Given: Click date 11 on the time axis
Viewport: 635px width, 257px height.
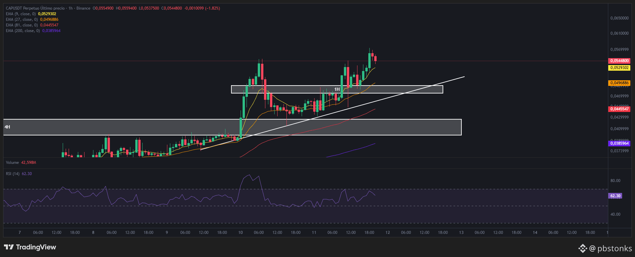Looking at the screenshot, I should pos(314,233).
